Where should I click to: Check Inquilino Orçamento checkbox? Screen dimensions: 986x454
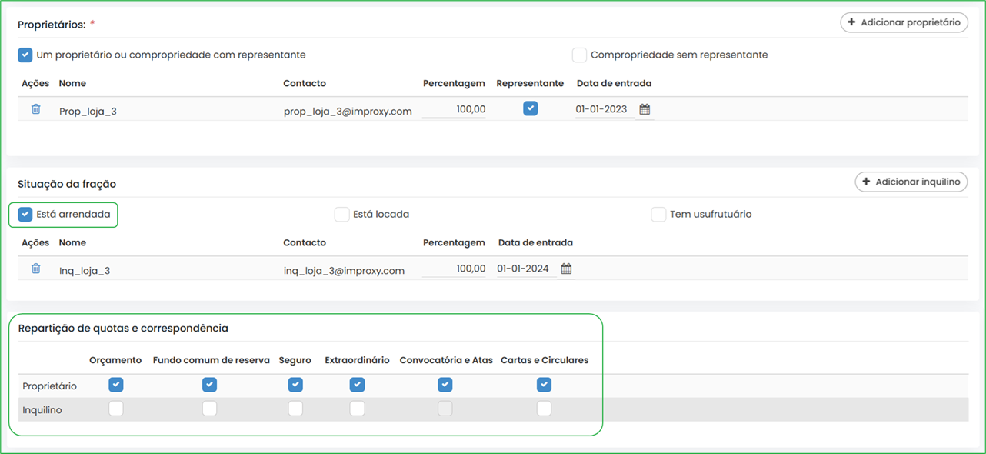click(115, 409)
